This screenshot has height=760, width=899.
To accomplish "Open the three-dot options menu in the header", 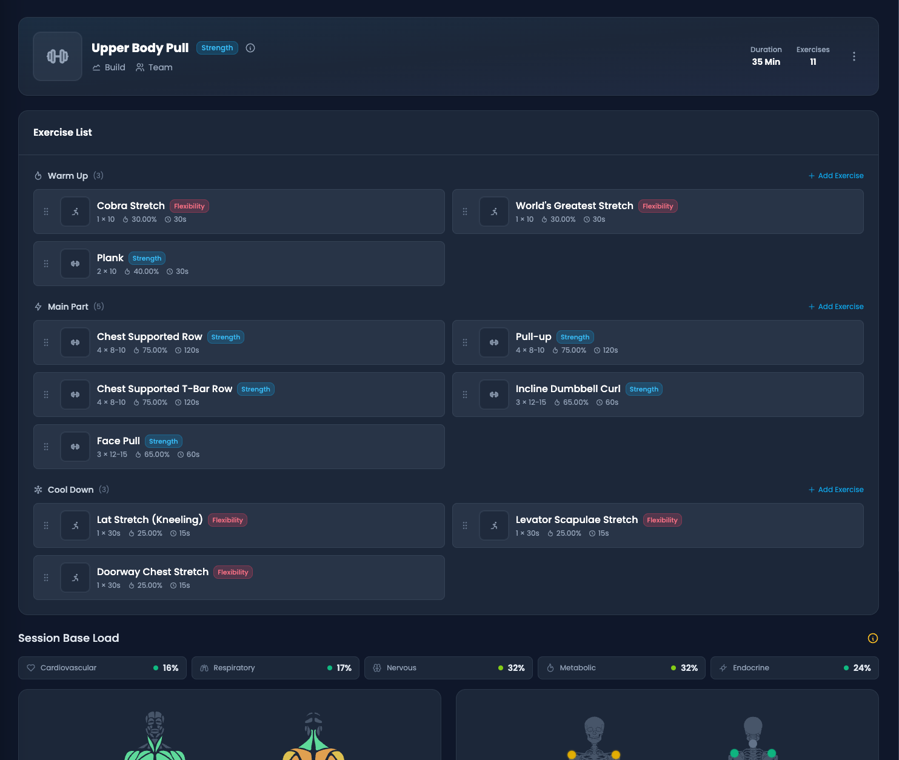I will click(854, 56).
